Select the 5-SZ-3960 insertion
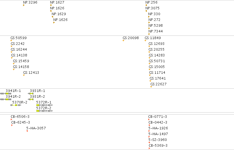The width and height of the screenshot is (234, 150). 158,140
